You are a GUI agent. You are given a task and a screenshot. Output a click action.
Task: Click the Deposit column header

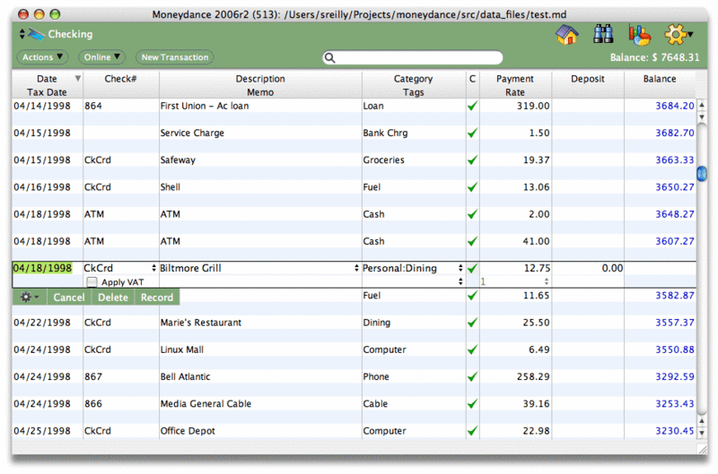click(588, 79)
